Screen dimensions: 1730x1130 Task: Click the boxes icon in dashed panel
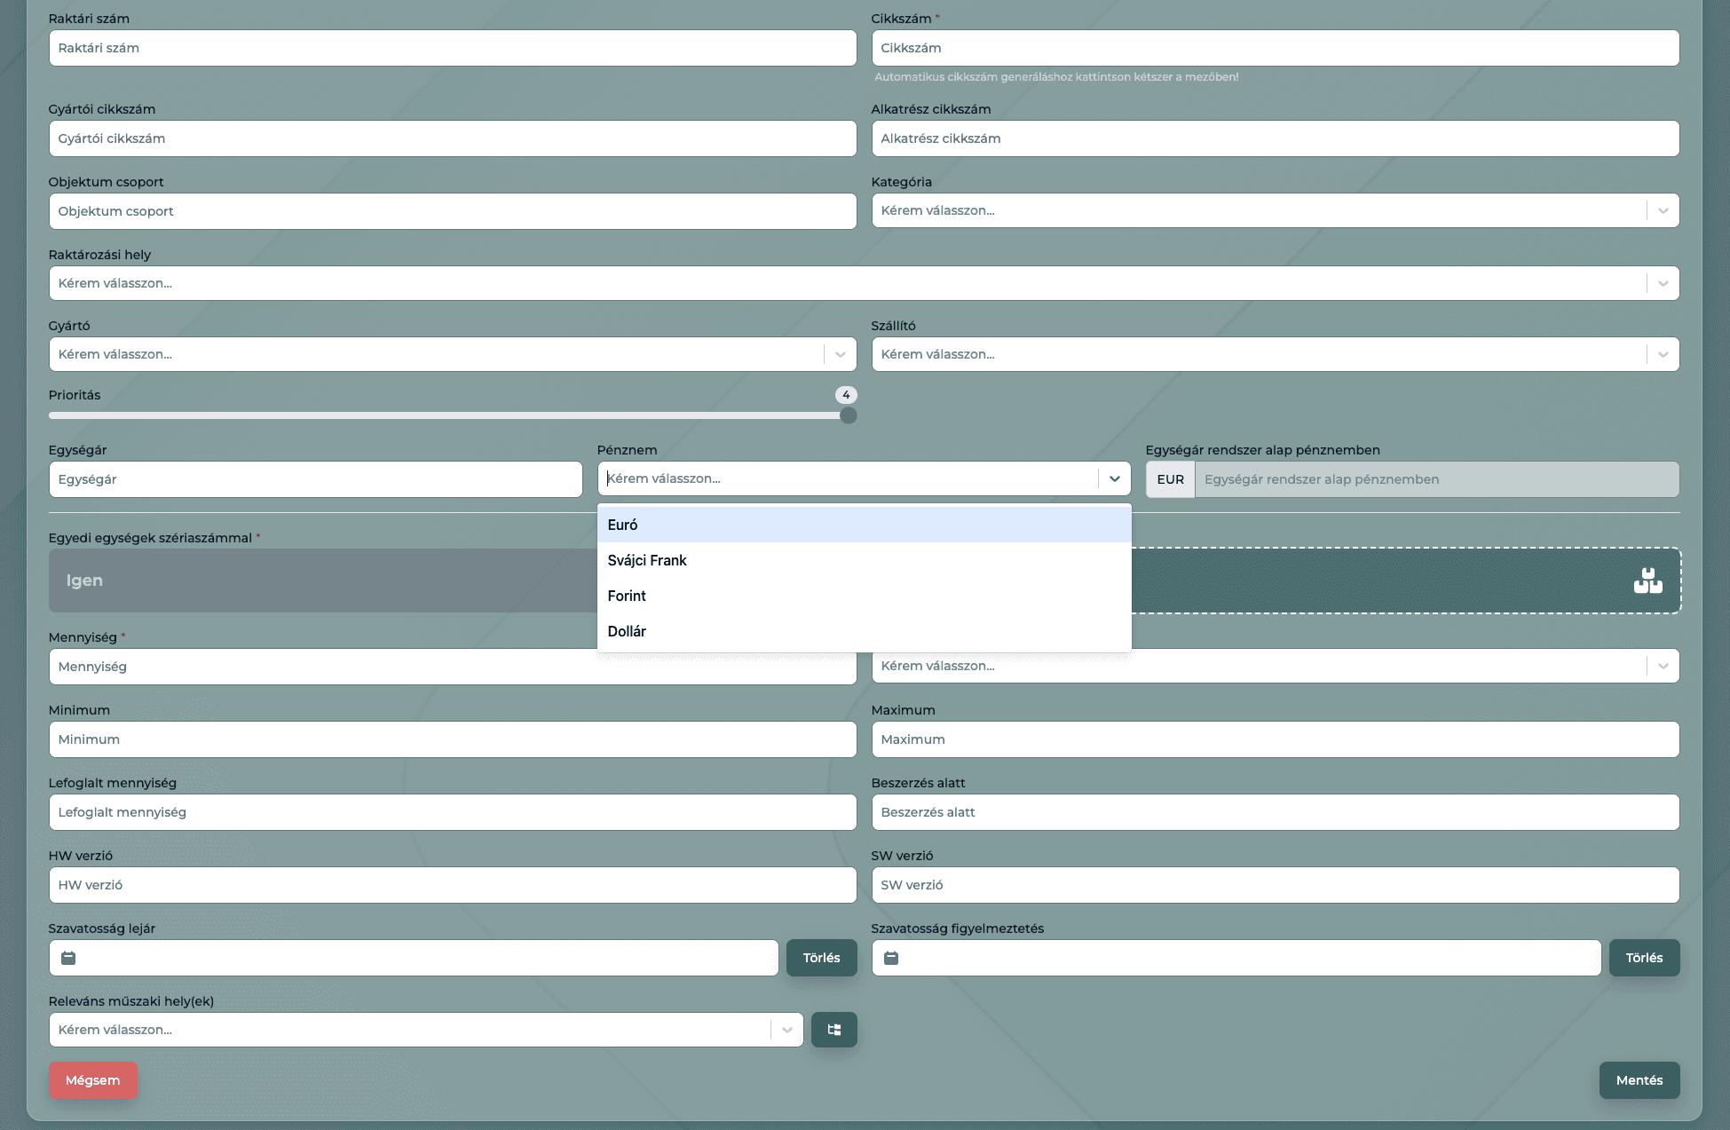click(1647, 581)
